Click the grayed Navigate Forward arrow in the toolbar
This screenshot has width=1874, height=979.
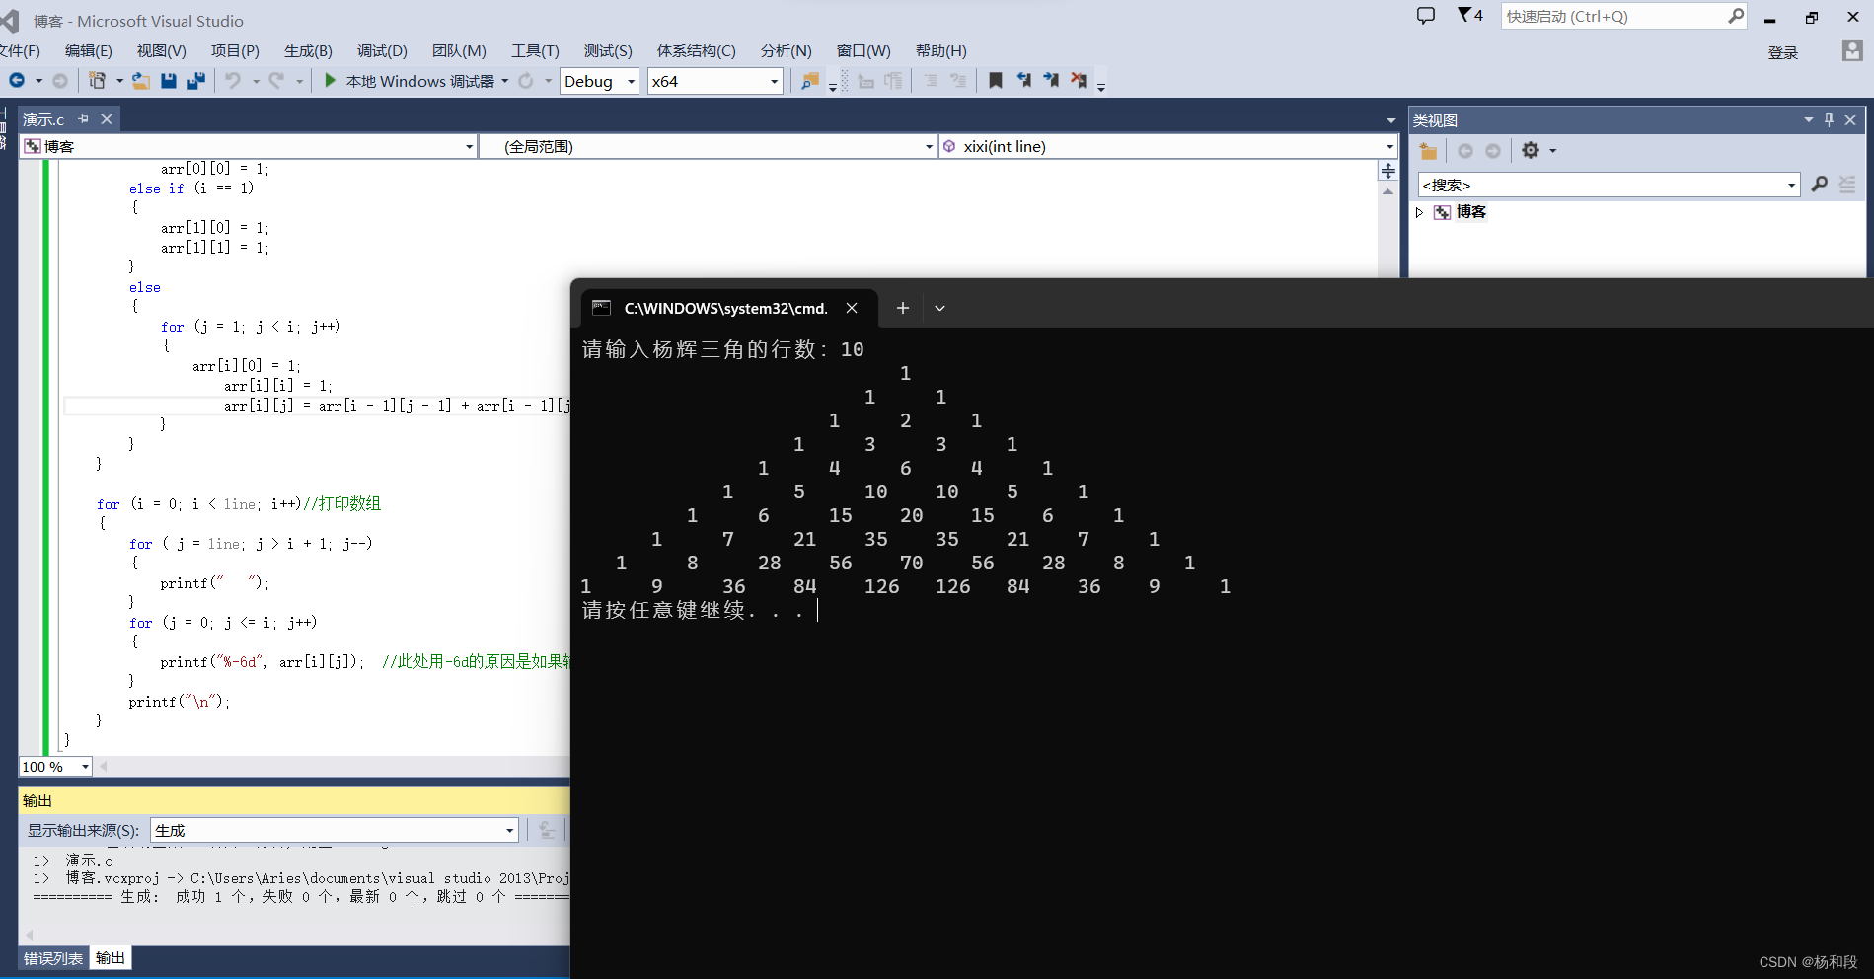coord(60,81)
